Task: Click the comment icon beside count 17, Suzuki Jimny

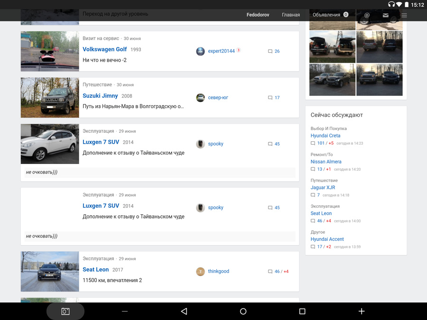Action: pos(270,98)
